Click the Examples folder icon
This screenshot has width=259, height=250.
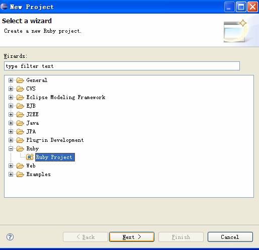point(20,175)
